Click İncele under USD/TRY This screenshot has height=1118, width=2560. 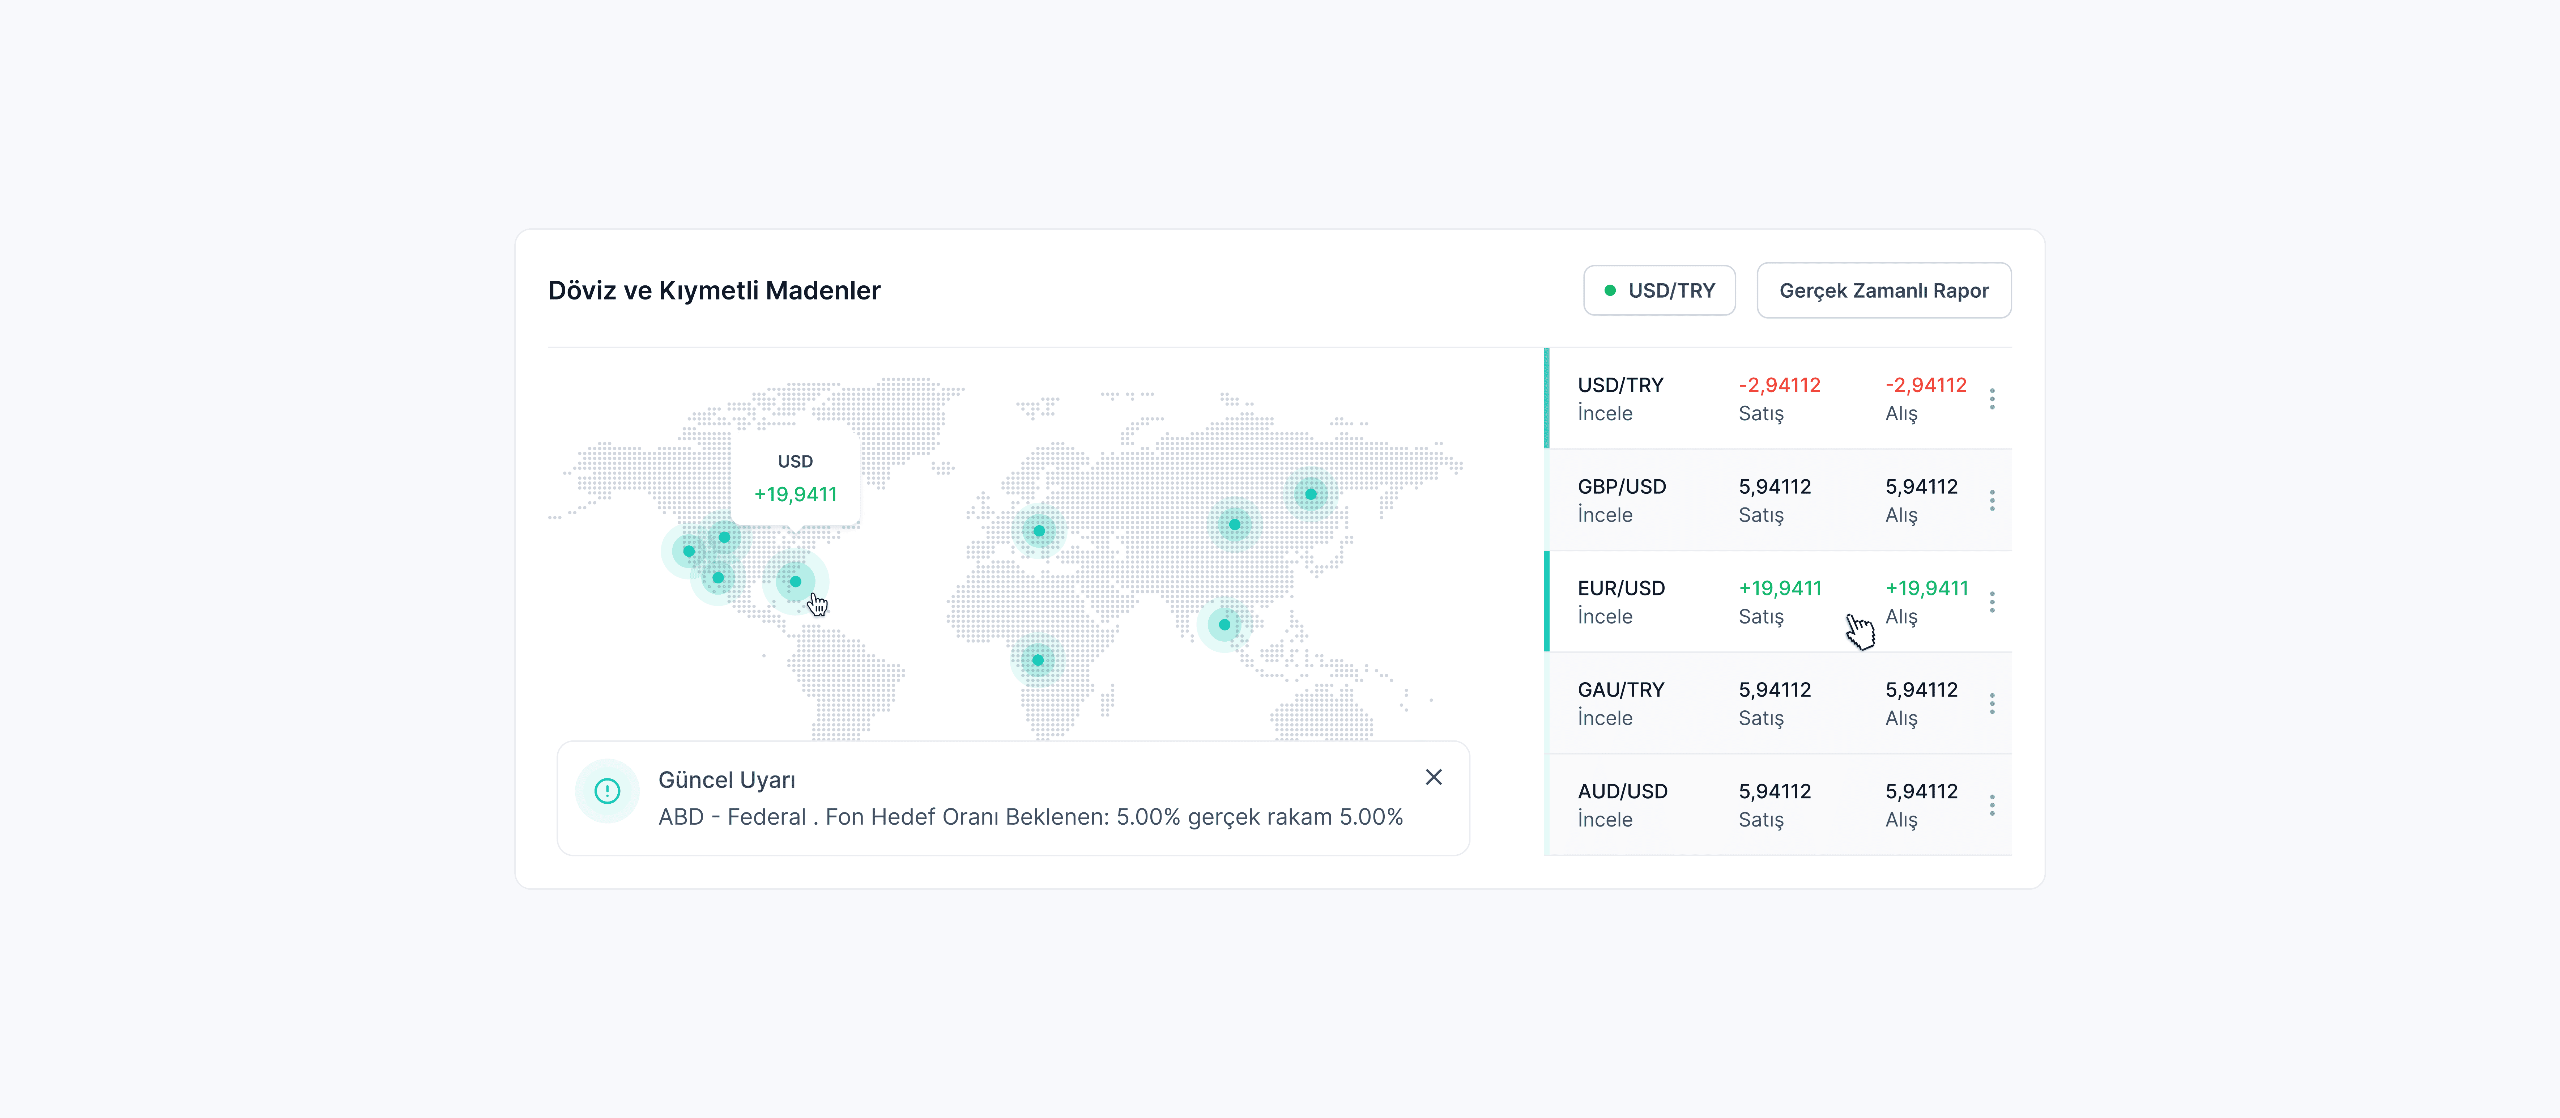(x=1605, y=413)
